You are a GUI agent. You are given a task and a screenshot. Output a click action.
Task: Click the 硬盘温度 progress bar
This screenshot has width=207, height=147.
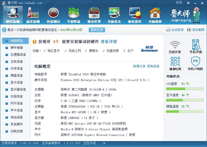point(185,111)
